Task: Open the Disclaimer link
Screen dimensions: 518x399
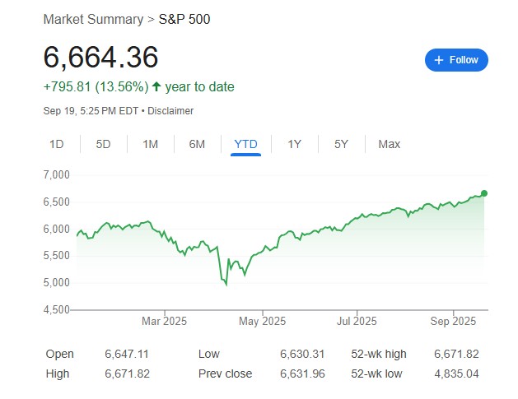Action: point(171,110)
